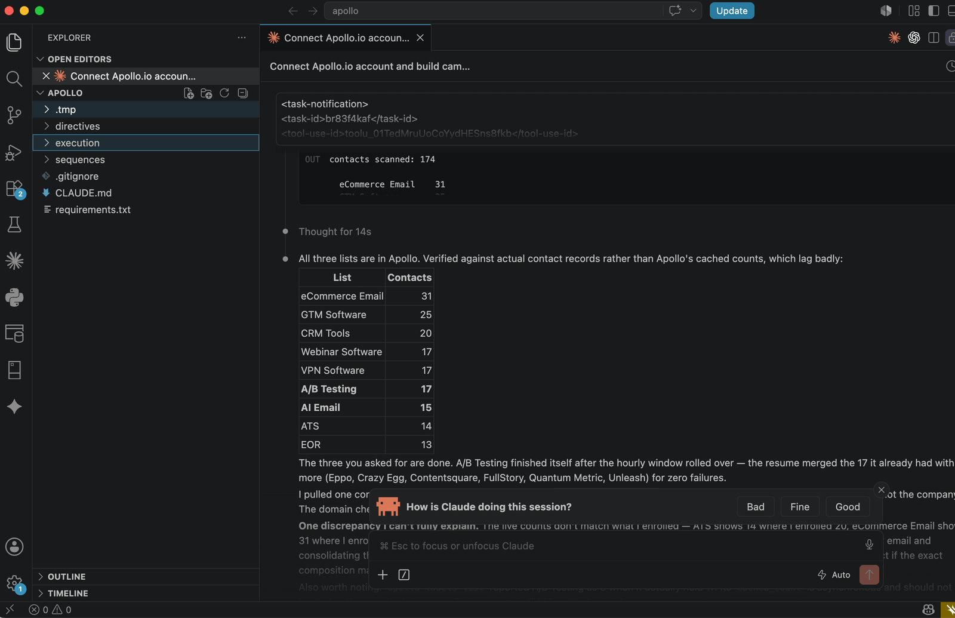Go forward using the title bar arrow
The height and width of the screenshot is (618, 955).
point(313,11)
